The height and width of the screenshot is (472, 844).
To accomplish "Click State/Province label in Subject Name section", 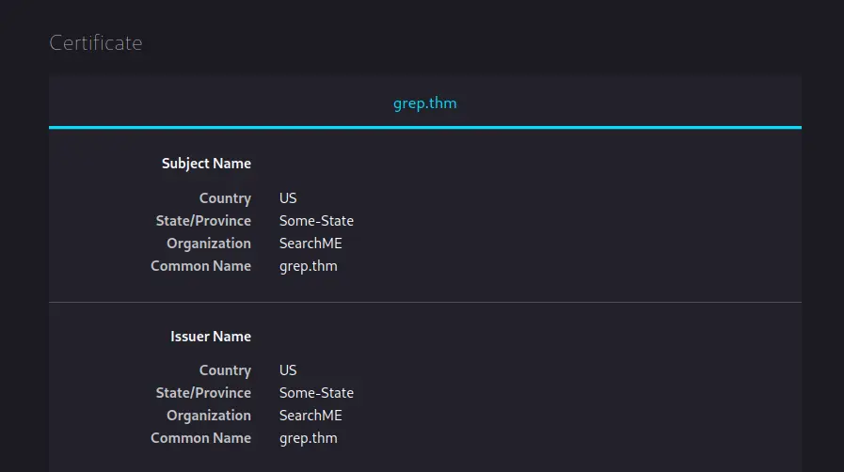I will click(203, 221).
